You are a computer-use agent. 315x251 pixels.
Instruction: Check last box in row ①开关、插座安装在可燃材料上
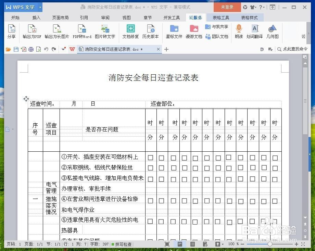(x=275, y=158)
